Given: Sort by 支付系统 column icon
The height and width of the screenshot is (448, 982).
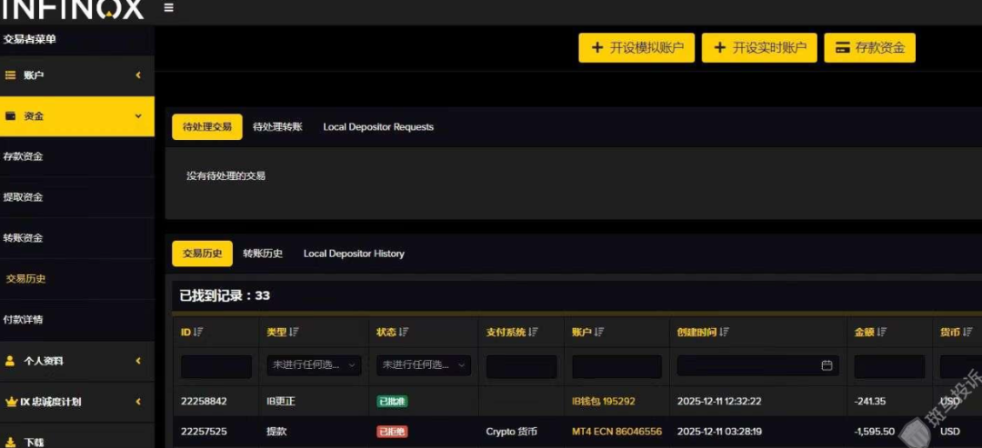Looking at the screenshot, I should pos(534,333).
